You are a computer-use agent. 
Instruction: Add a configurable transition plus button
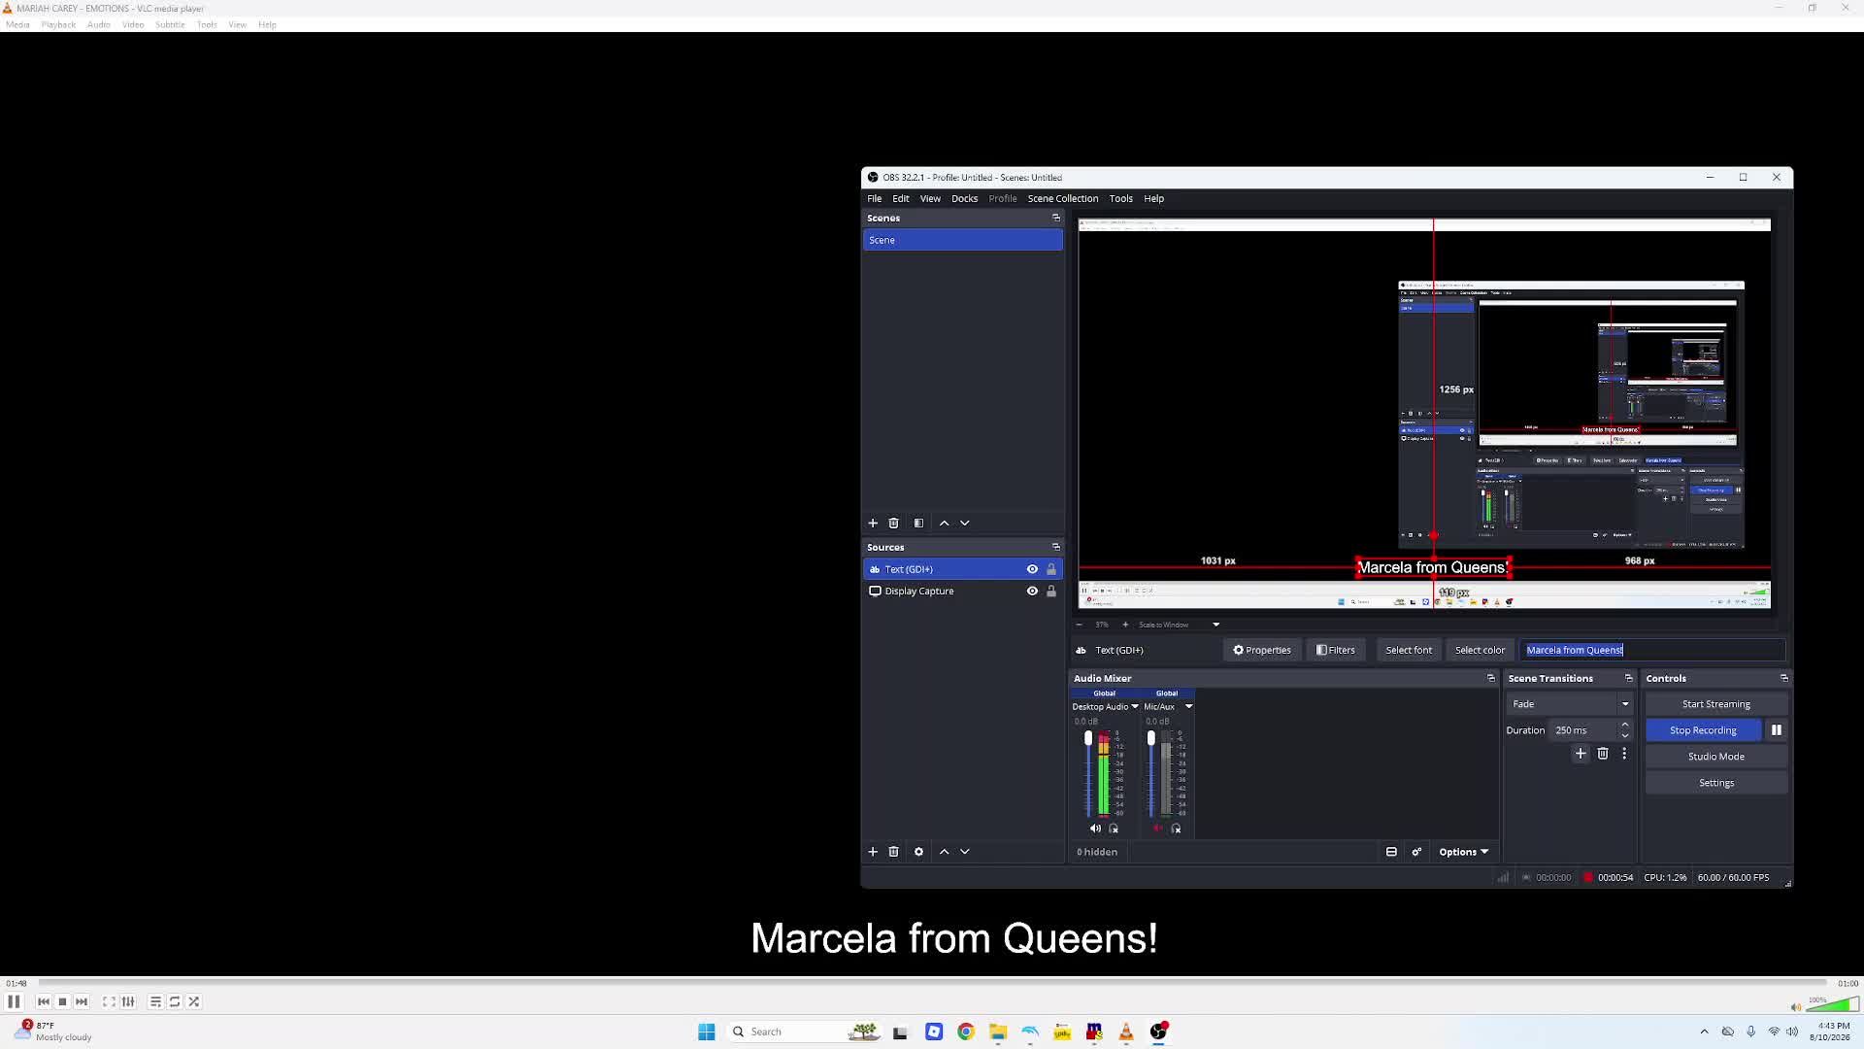1581,754
